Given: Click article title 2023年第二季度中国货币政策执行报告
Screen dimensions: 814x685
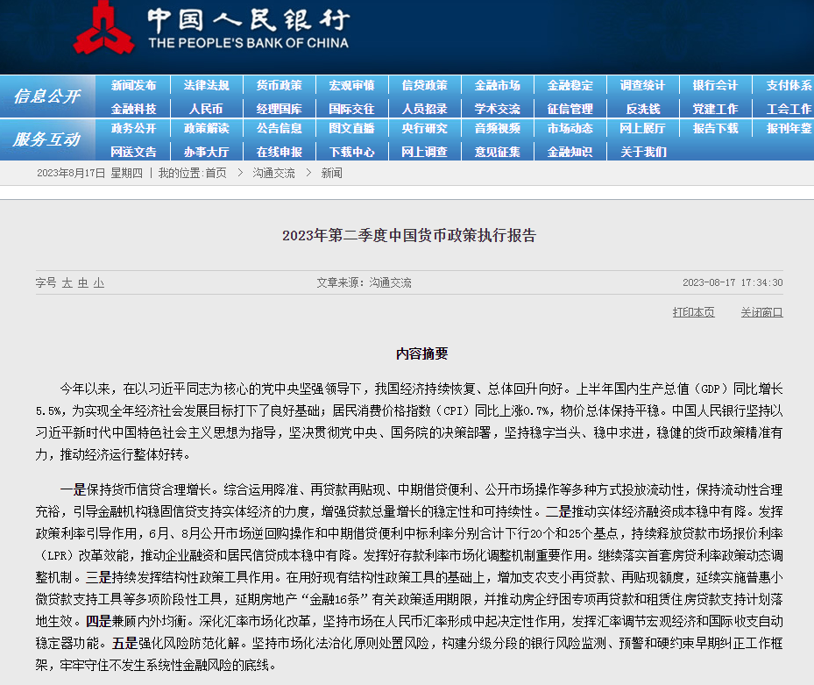Looking at the screenshot, I should coord(409,235).
